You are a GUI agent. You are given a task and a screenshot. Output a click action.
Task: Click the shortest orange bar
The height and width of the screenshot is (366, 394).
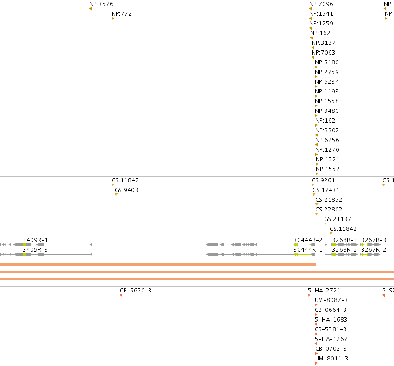point(158,265)
